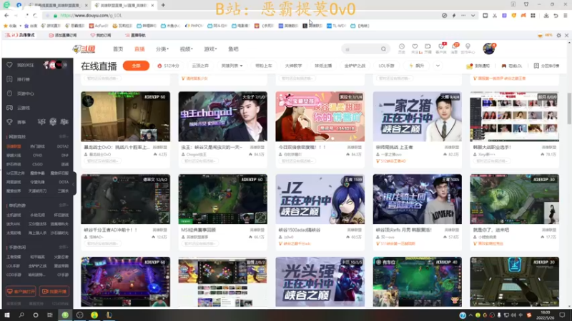Click the taskbar search icon
The image size is (572, 321).
coord(21,315)
